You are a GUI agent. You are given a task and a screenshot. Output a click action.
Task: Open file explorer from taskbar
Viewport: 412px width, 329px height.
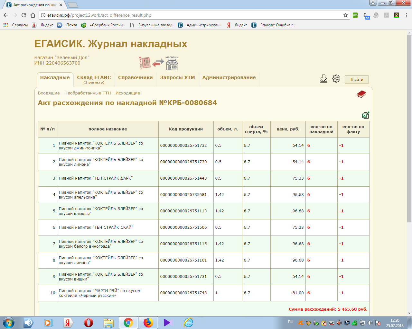pyautogui.click(x=108, y=323)
